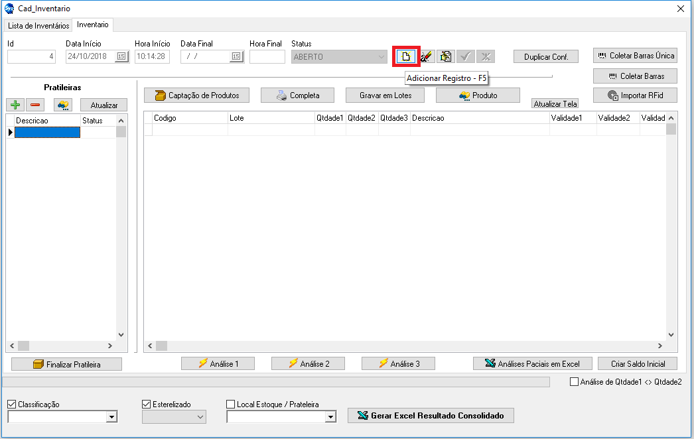Search shelves with the binoculars icon
The height and width of the screenshot is (439, 694).
(63, 105)
